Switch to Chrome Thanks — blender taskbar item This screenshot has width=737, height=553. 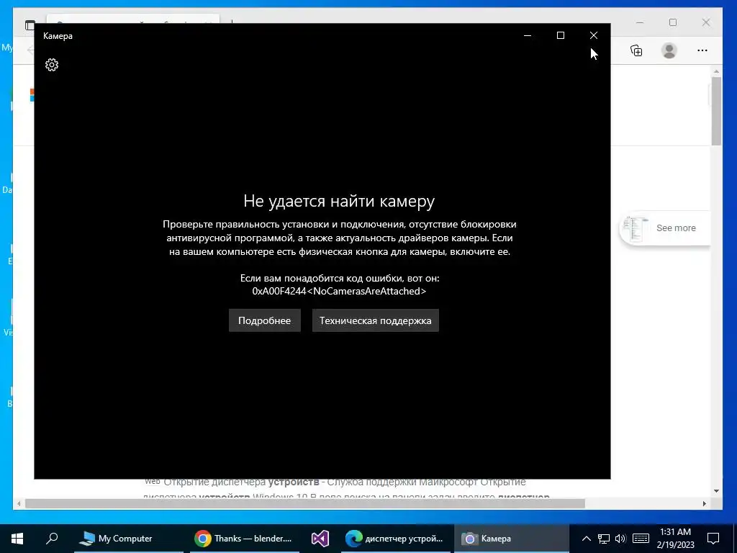tap(244, 539)
